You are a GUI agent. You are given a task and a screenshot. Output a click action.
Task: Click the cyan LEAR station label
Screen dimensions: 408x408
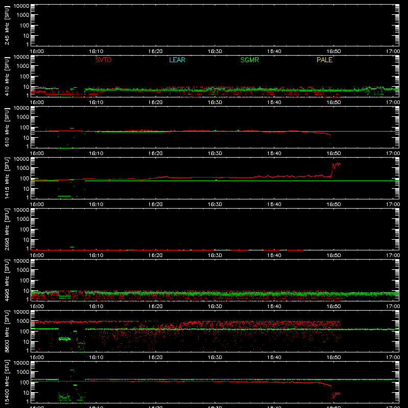(x=177, y=60)
